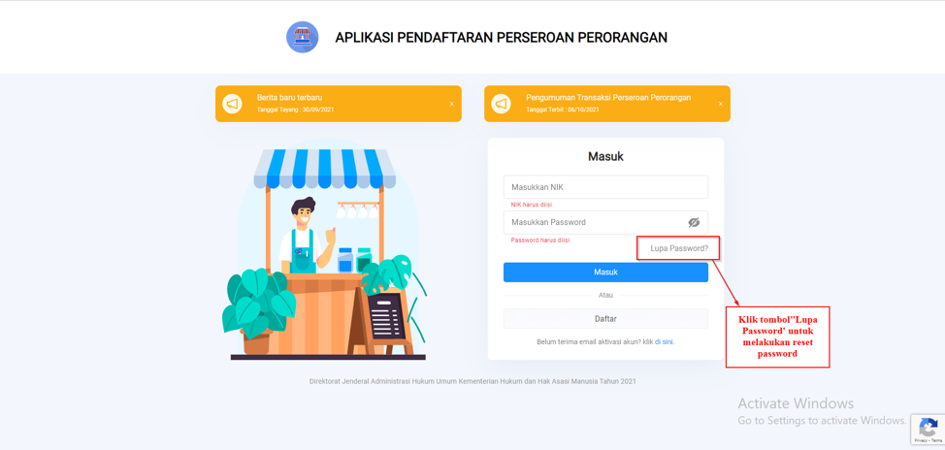Click the blue Masuk button
The image size is (945, 450).
pyautogui.click(x=605, y=273)
